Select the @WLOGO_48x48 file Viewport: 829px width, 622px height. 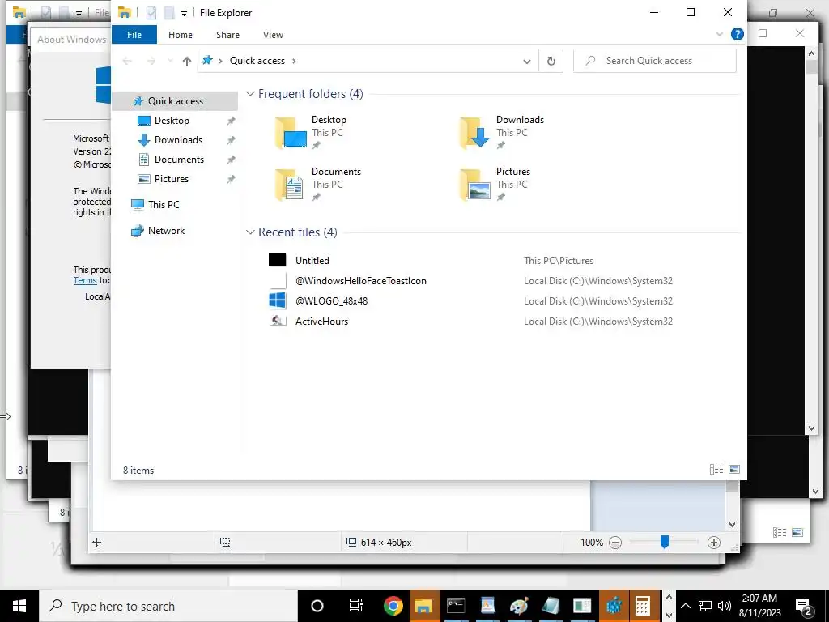pos(331,301)
